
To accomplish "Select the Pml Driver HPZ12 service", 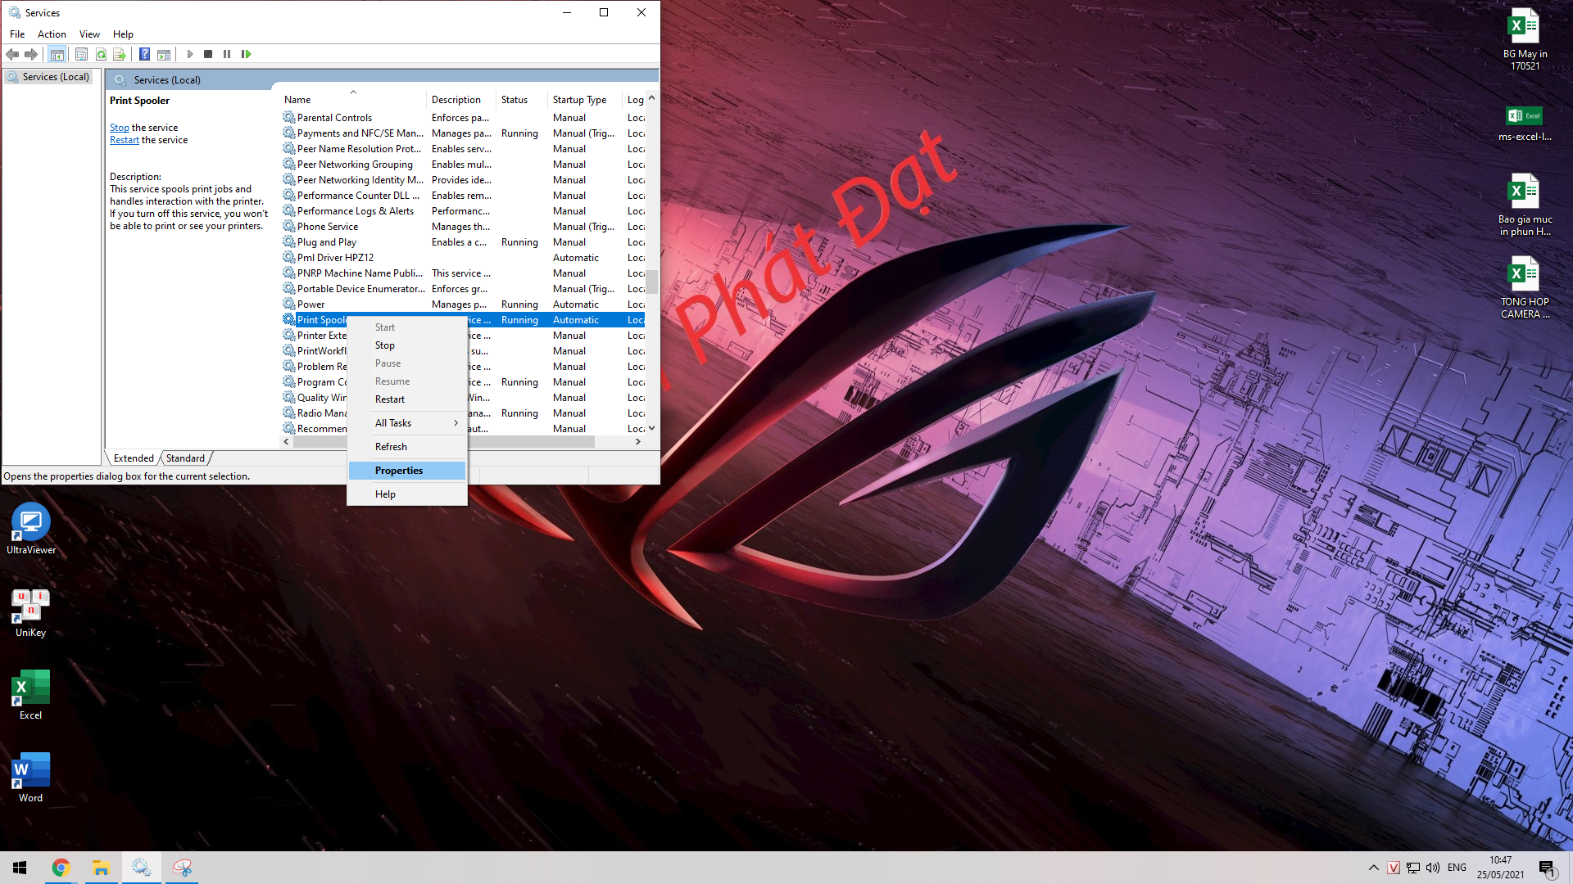I will point(464,258).
